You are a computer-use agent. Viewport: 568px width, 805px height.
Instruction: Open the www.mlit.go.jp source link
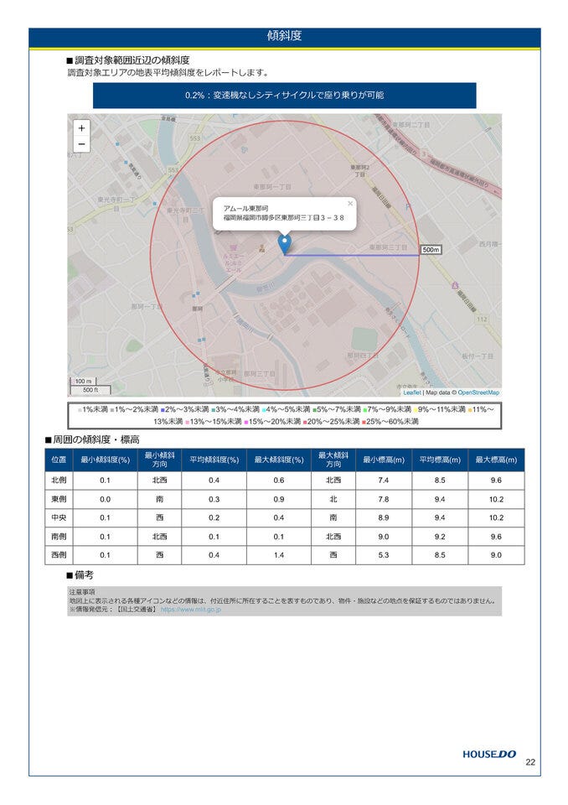pos(190,610)
